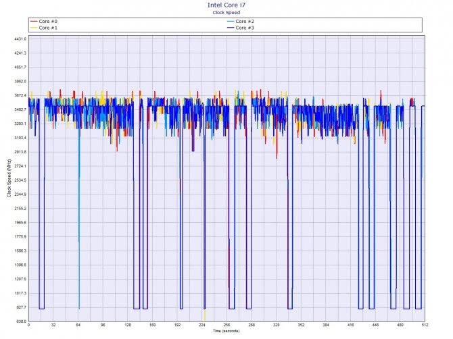Screen dimensions: 453x339
Task: Click the Core #3 legend entry
Action: [241, 28]
